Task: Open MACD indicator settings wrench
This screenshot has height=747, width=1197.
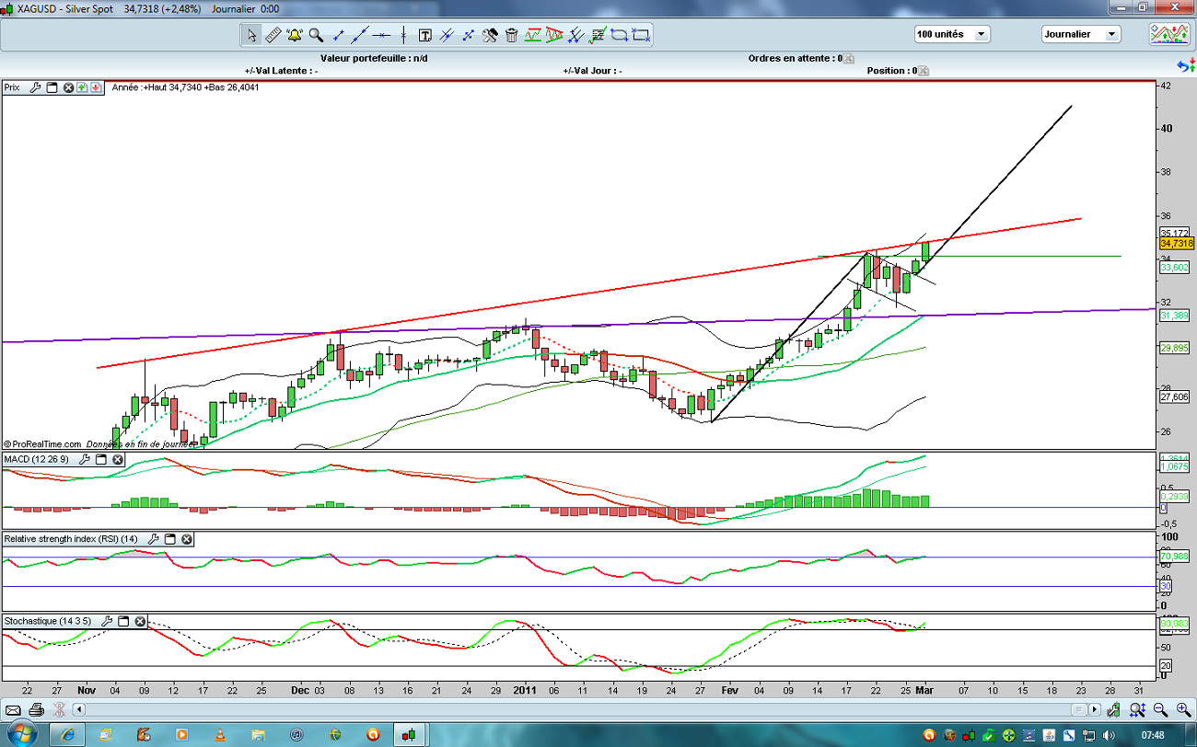Action: pyautogui.click(x=86, y=459)
